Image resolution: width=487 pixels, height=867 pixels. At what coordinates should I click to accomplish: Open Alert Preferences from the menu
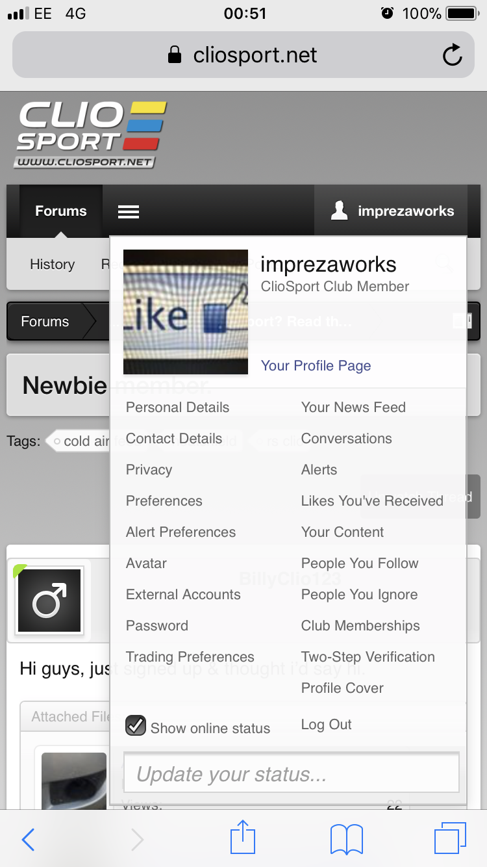[181, 532]
